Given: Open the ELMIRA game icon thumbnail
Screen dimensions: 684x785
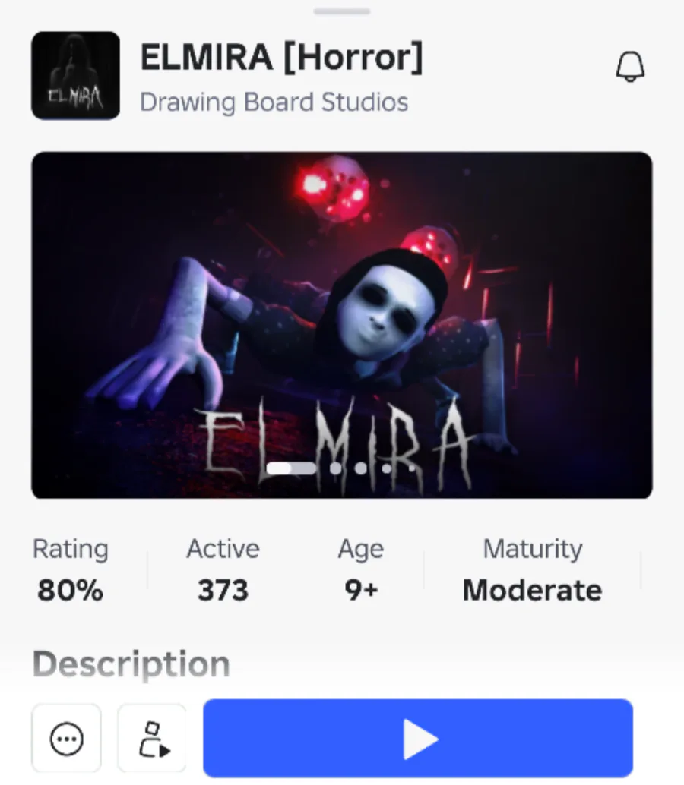Looking at the screenshot, I should pyautogui.click(x=76, y=76).
